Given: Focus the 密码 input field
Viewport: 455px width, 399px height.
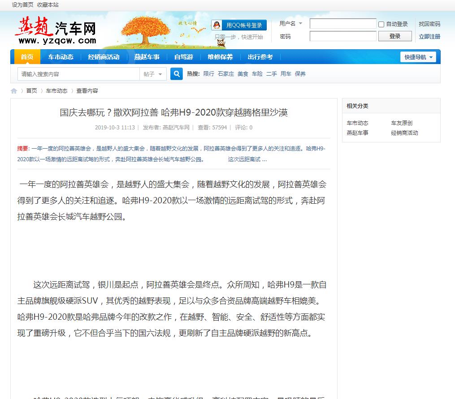Looking at the screenshot, I should (343, 36).
